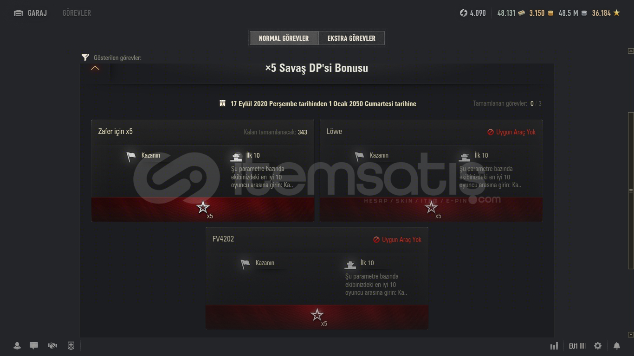Open the notifications bell icon
Viewport: 634px width, 356px height.
(x=617, y=346)
